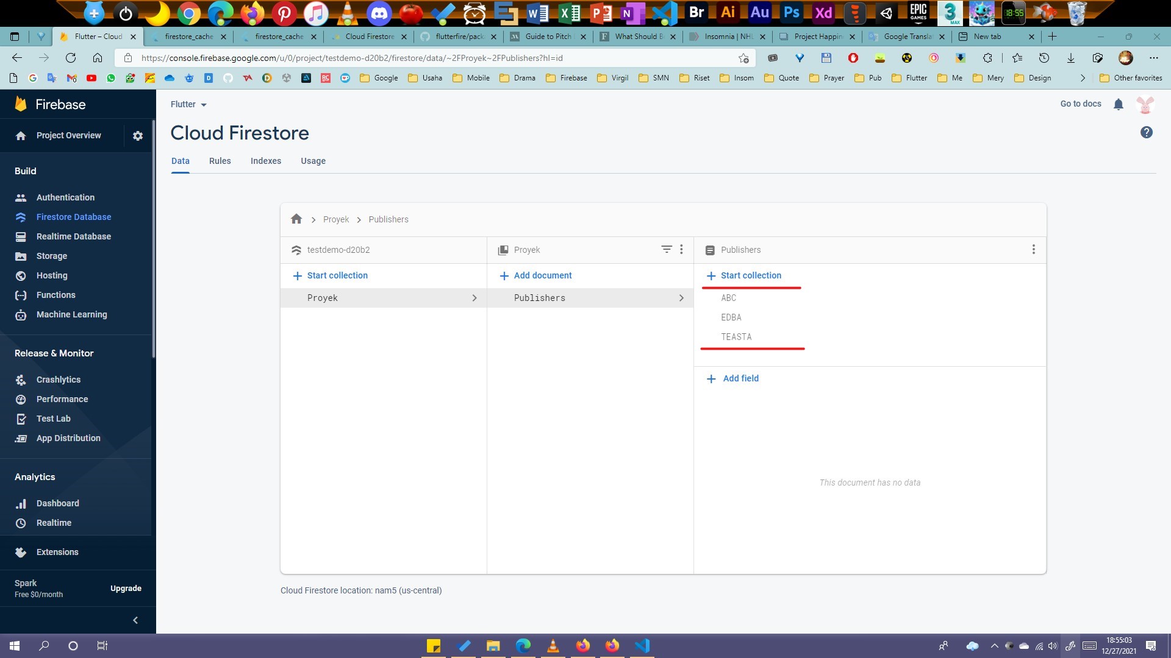Screen dimensions: 1171x658
Task: Select the ABC field in Publishers document
Action: point(729,298)
